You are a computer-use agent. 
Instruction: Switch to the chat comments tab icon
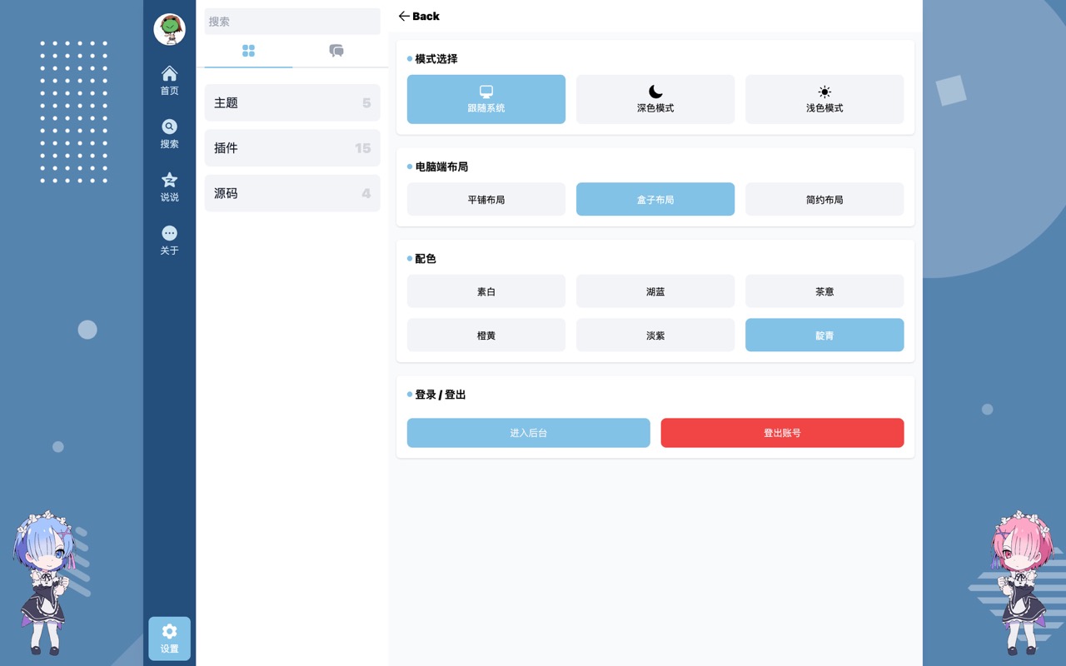coord(336,51)
